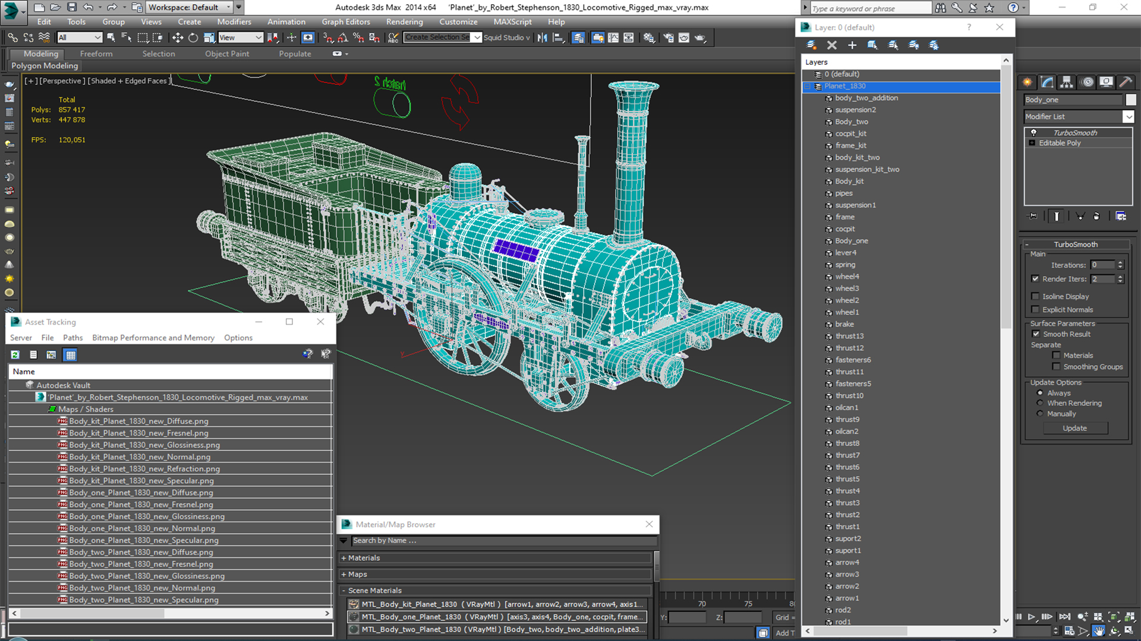The image size is (1141, 641).
Task: Remove modifier from stack trash icon
Action: coord(1096,216)
